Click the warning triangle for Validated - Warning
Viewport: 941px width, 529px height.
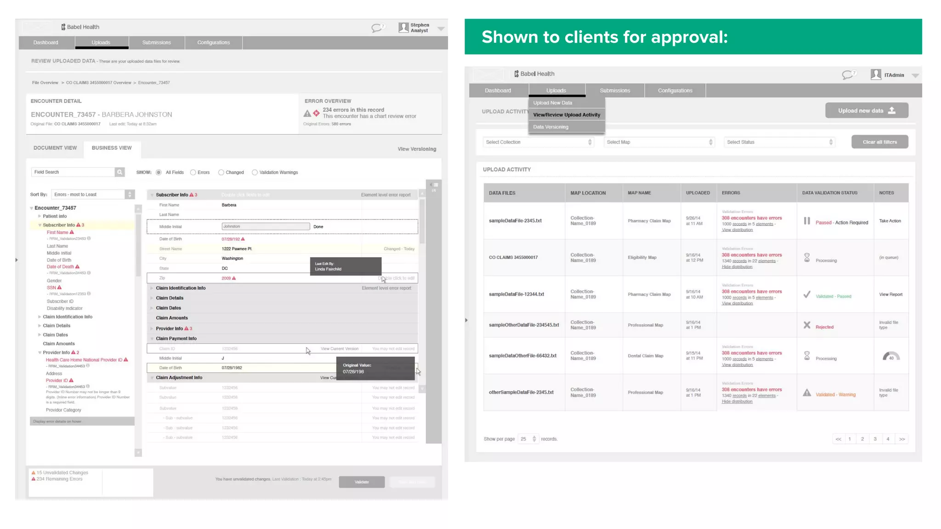point(807,393)
